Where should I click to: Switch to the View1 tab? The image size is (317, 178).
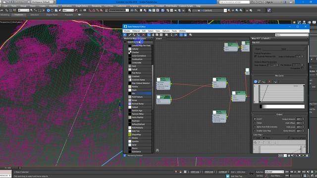(159, 39)
